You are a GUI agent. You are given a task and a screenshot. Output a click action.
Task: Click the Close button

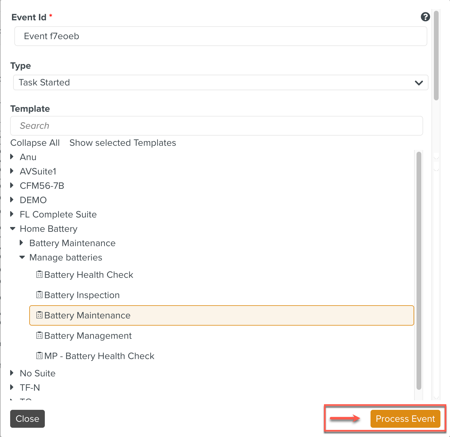(27, 419)
